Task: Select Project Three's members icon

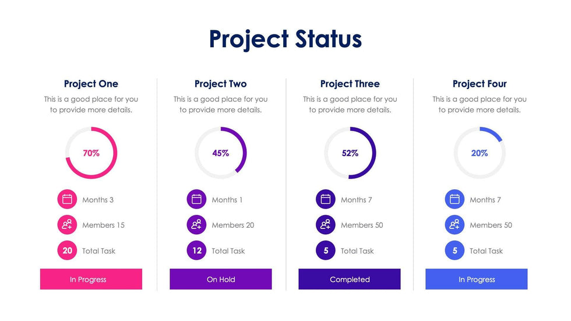Action: 326,225
